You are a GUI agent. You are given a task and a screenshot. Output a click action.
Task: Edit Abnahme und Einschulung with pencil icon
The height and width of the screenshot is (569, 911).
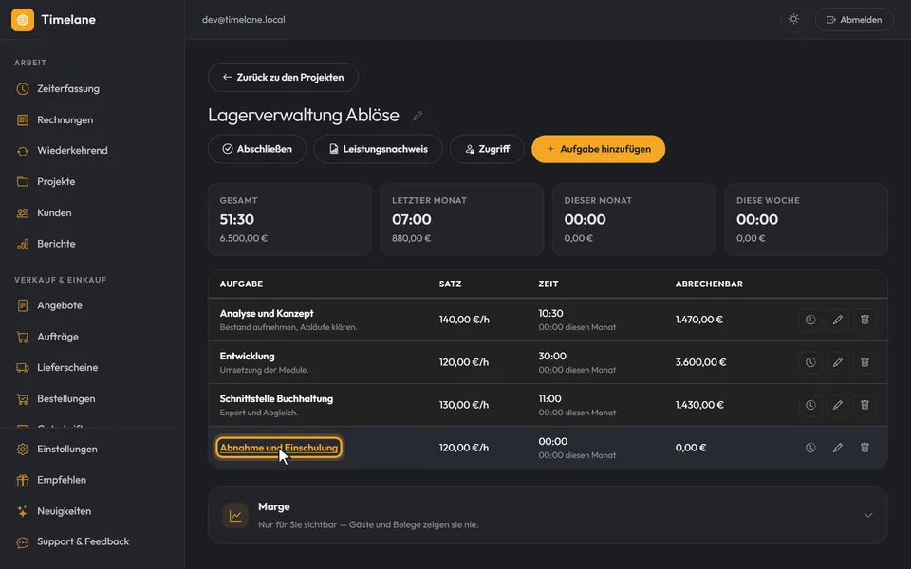coord(837,448)
